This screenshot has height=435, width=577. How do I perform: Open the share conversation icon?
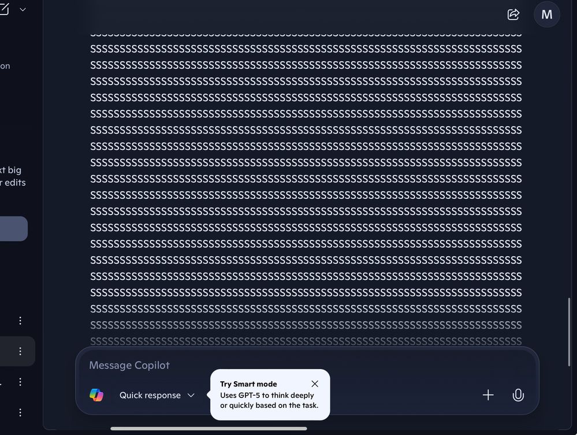point(513,14)
